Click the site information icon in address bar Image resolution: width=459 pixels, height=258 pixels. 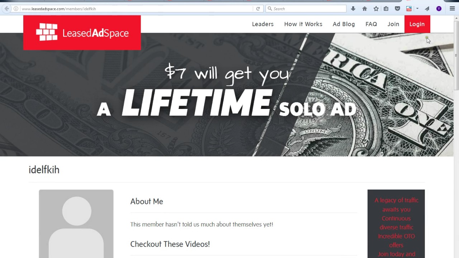pos(16,9)
